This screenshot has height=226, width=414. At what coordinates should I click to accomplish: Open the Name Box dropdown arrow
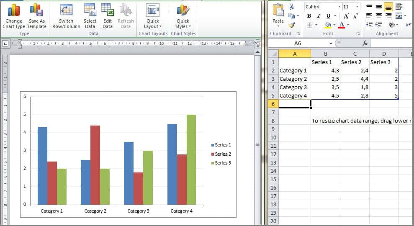tap(331, 43)
